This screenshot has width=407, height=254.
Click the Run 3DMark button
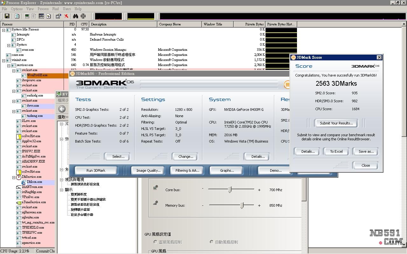pos(96,170)
